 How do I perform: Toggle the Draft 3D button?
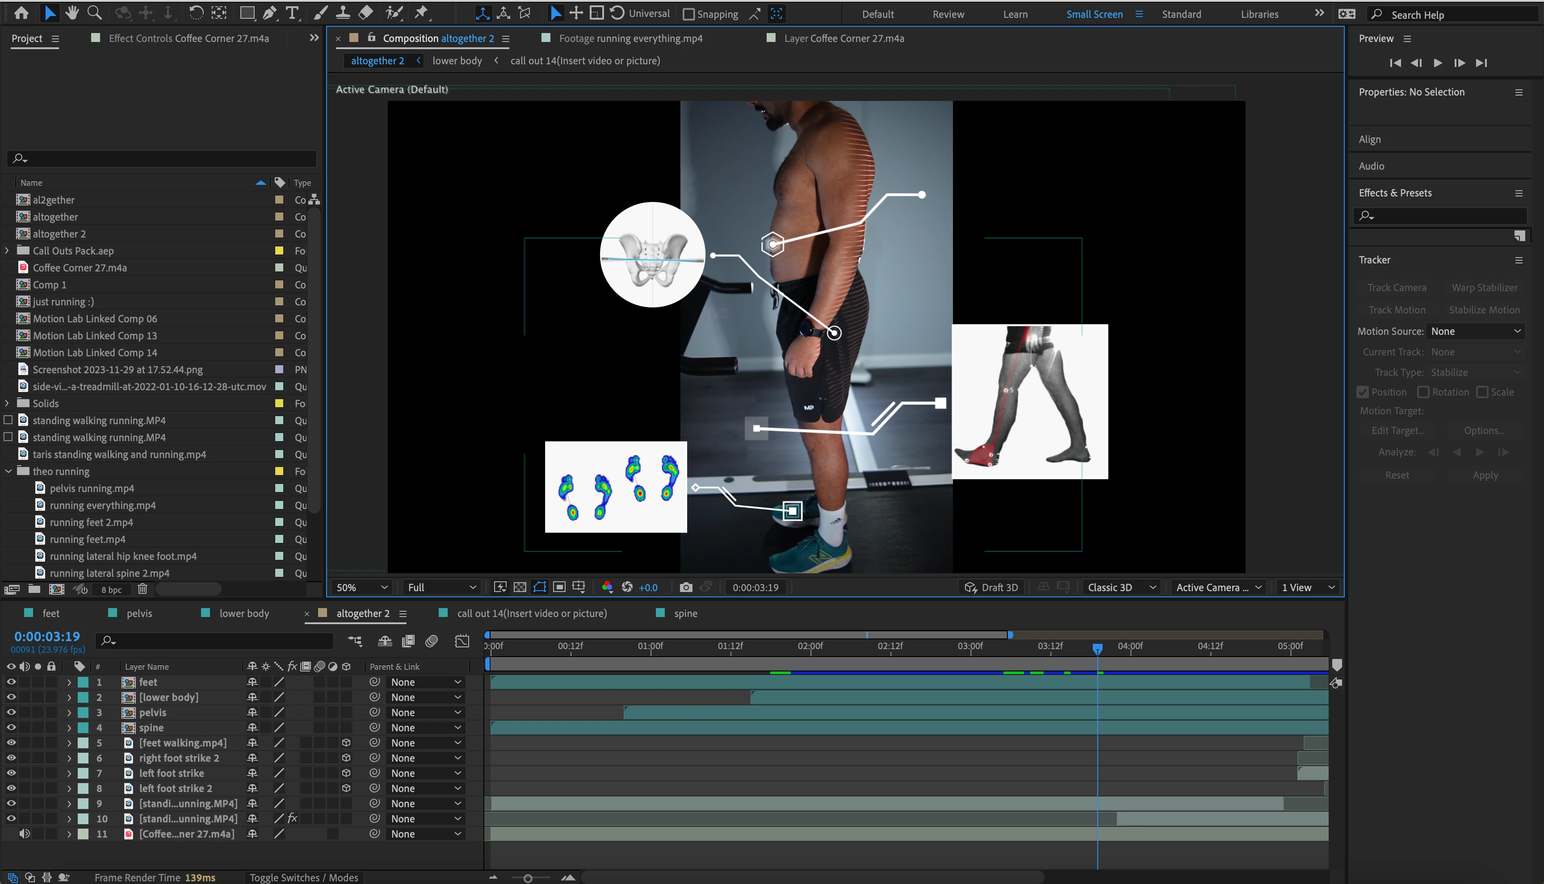(x=991, y=587)
